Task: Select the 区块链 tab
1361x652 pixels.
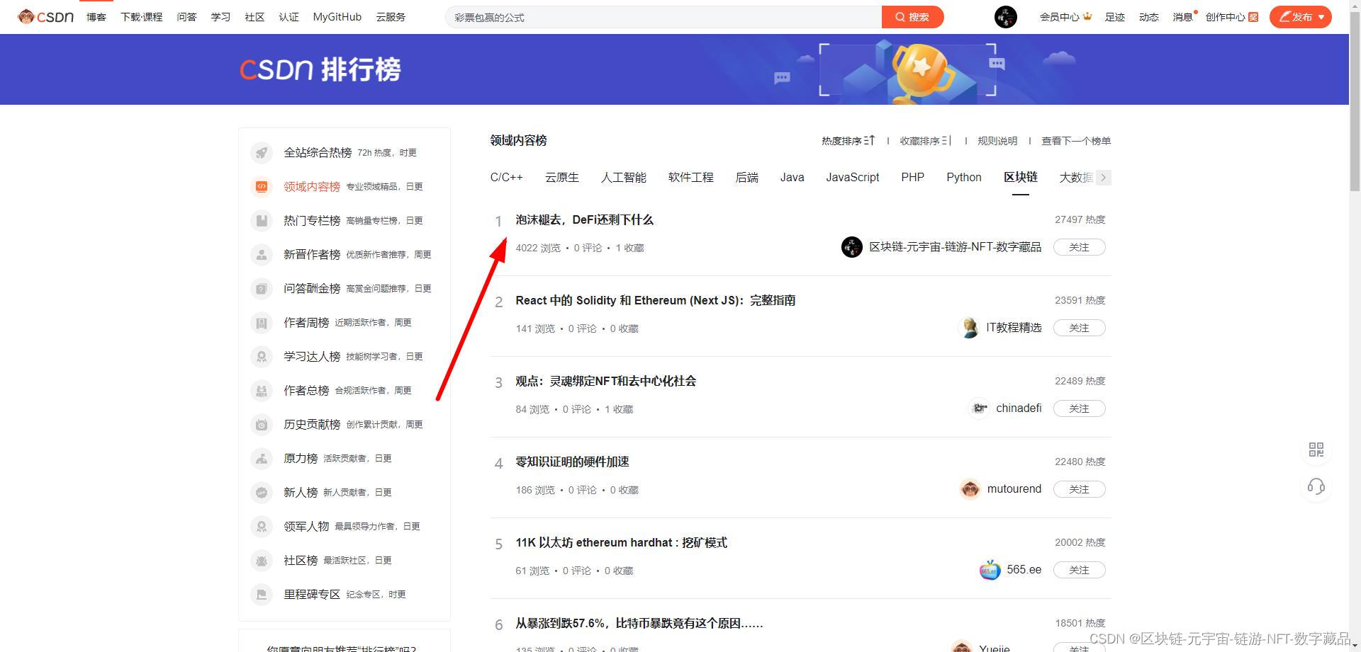Action: [x=1021, y=178]
